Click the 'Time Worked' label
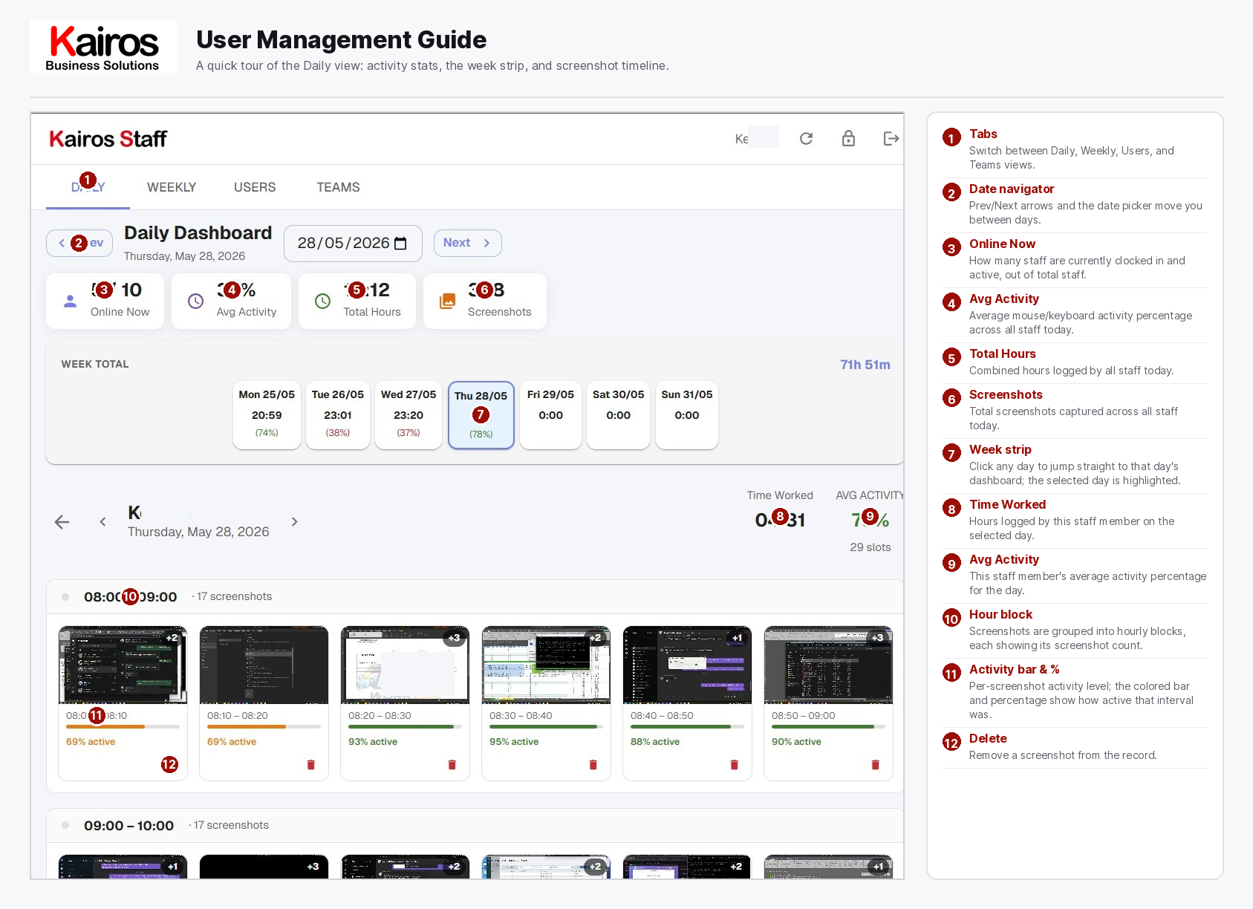Viewport: 1253px width, 909px height. 780,495
